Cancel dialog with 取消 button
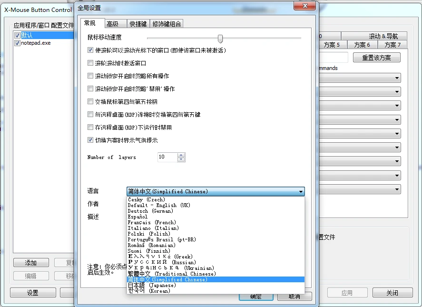The height and width of the screenshot is (307, 422). click(x=294, y=297)
